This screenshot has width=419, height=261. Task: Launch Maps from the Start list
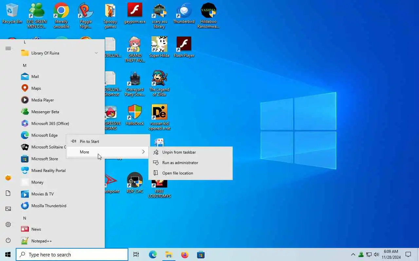pyautogui.click(x=60, y=88)
